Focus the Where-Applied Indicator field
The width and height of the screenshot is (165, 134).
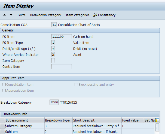[53, 55]
